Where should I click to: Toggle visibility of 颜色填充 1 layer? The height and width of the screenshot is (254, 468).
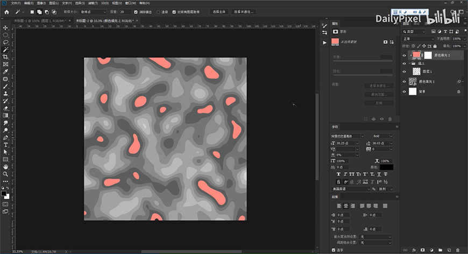pos(405,81)
